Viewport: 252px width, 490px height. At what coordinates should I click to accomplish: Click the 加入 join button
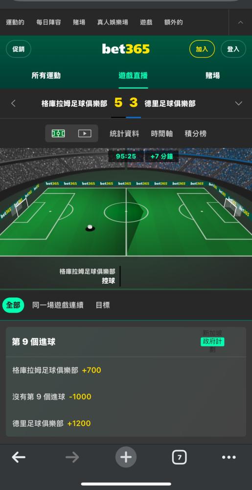click(x=202, y=49)
